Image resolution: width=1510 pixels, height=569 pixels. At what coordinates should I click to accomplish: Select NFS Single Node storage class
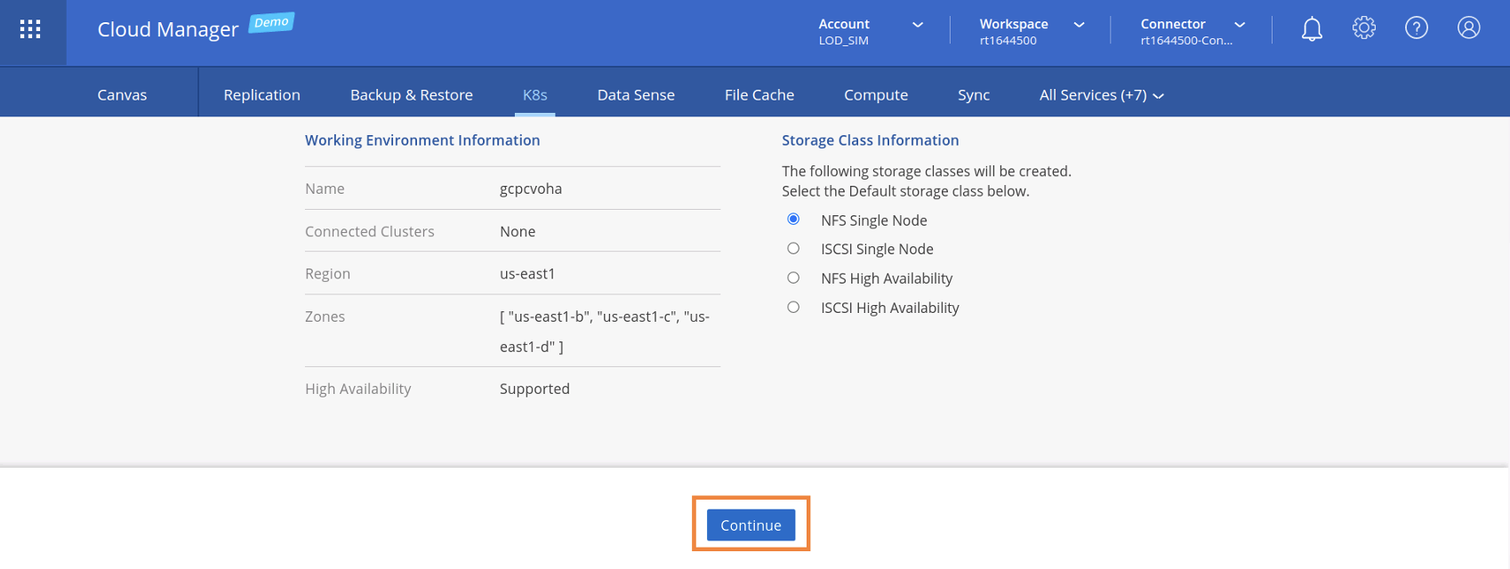point(793,220)
